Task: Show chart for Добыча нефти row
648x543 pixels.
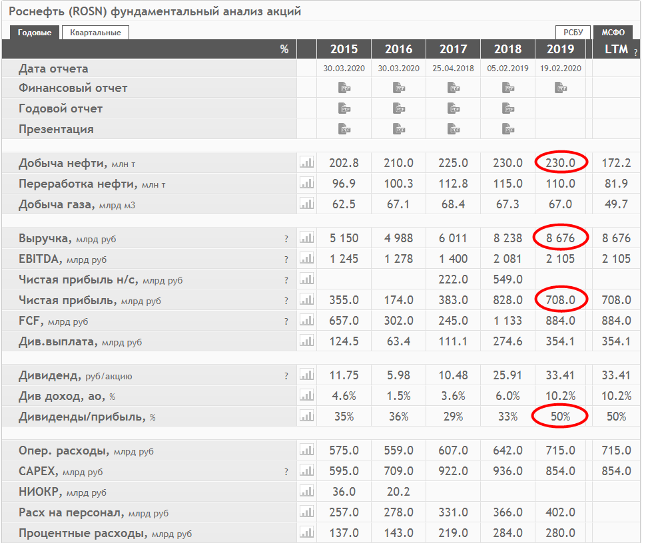Action: pos(306,162)
